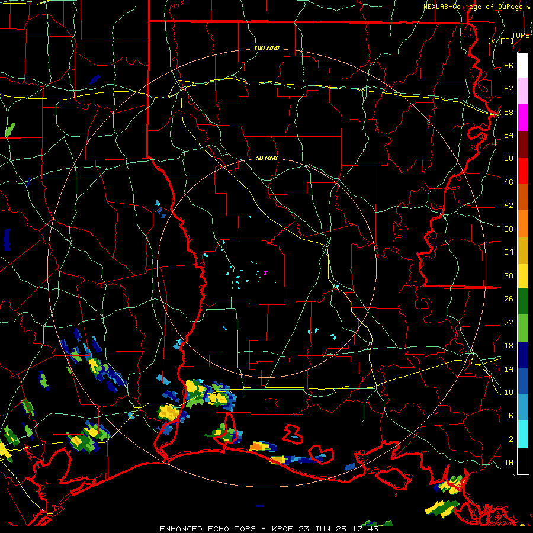The height and width of the screenshot is (533, 533).
Task: Click the legend value '30'
Action: tap(509, 275)
